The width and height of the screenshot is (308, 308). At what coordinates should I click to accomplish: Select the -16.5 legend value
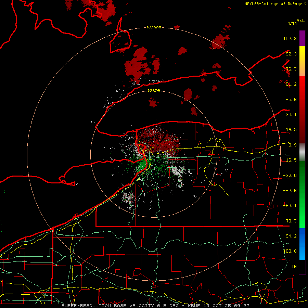pyautogui.click(x=290, y=160)
